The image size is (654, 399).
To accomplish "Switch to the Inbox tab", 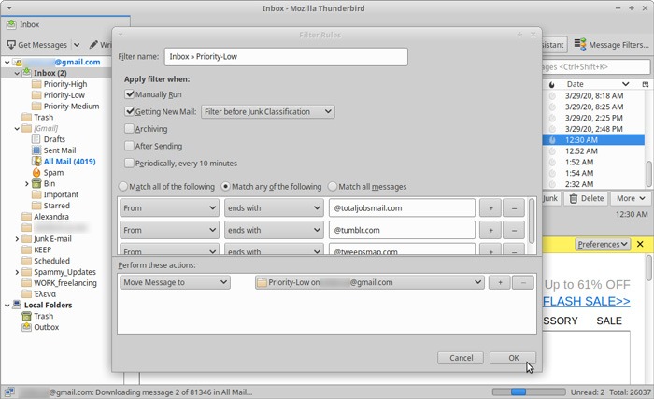I will pos(66,24).
